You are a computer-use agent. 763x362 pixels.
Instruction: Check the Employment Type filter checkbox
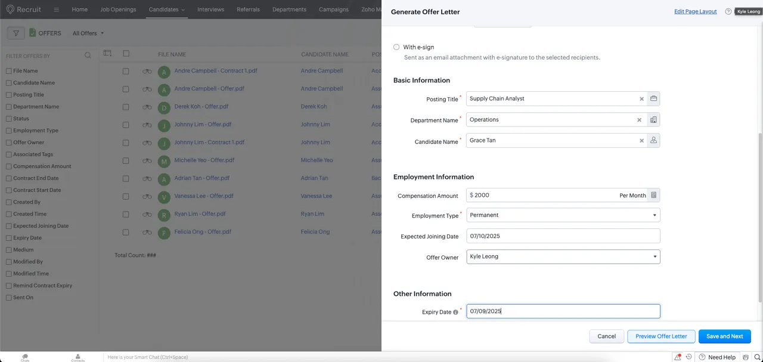8,131
